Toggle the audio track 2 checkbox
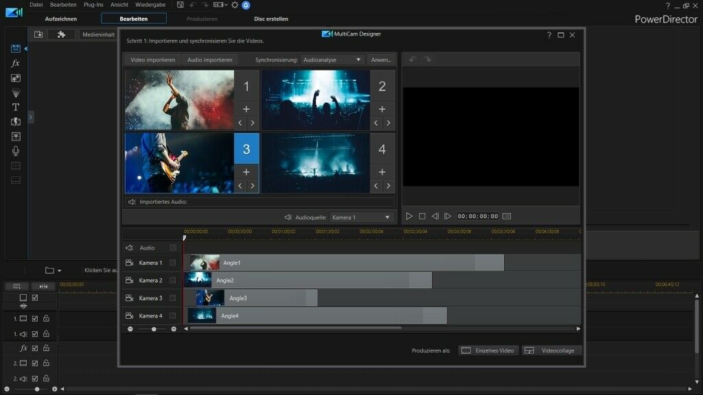 point(35,378)
